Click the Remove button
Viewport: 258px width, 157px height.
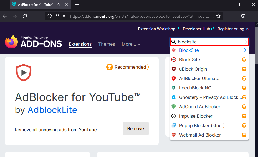click(x=136, y=128)
